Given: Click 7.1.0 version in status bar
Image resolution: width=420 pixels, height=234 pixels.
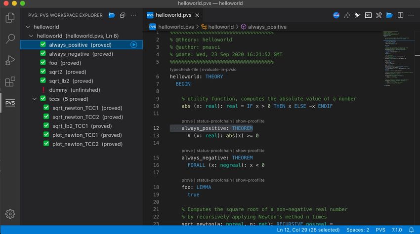Looking at the screenshot, I should pyautogui.click(x=397, y=230).
